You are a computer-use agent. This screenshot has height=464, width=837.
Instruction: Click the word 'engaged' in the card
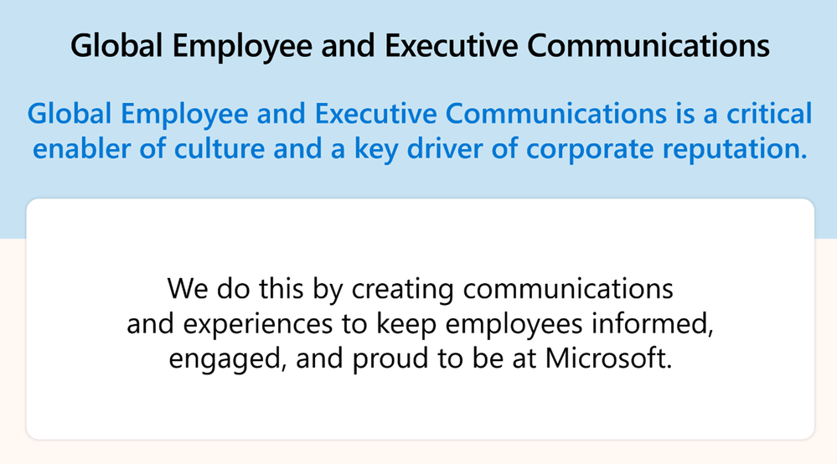[x=225, y=359]
